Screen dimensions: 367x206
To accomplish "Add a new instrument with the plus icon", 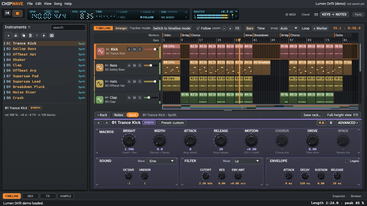I will pos(8,35).
